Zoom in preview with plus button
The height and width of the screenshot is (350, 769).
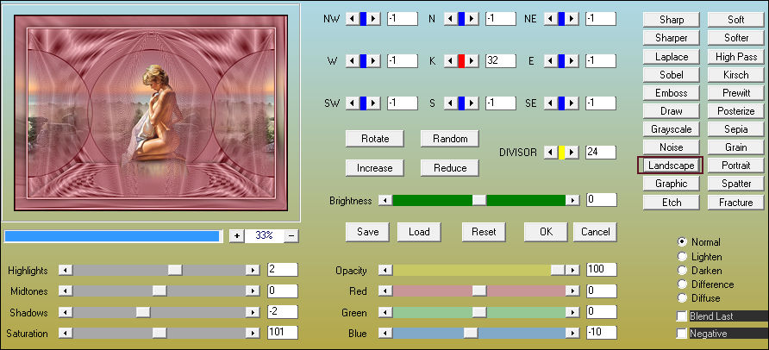pos(237,236)
